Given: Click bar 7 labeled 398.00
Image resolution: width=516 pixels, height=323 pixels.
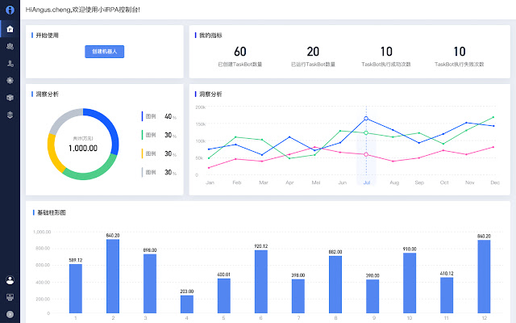Looking at the screenshot, I should tap(298, 296).
